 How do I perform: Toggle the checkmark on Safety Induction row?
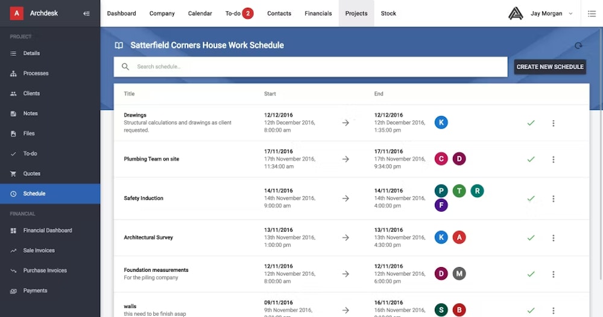531,199
